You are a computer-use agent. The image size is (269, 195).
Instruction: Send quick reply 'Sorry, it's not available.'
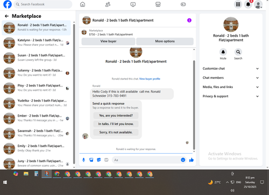click(x=116, y=132)
